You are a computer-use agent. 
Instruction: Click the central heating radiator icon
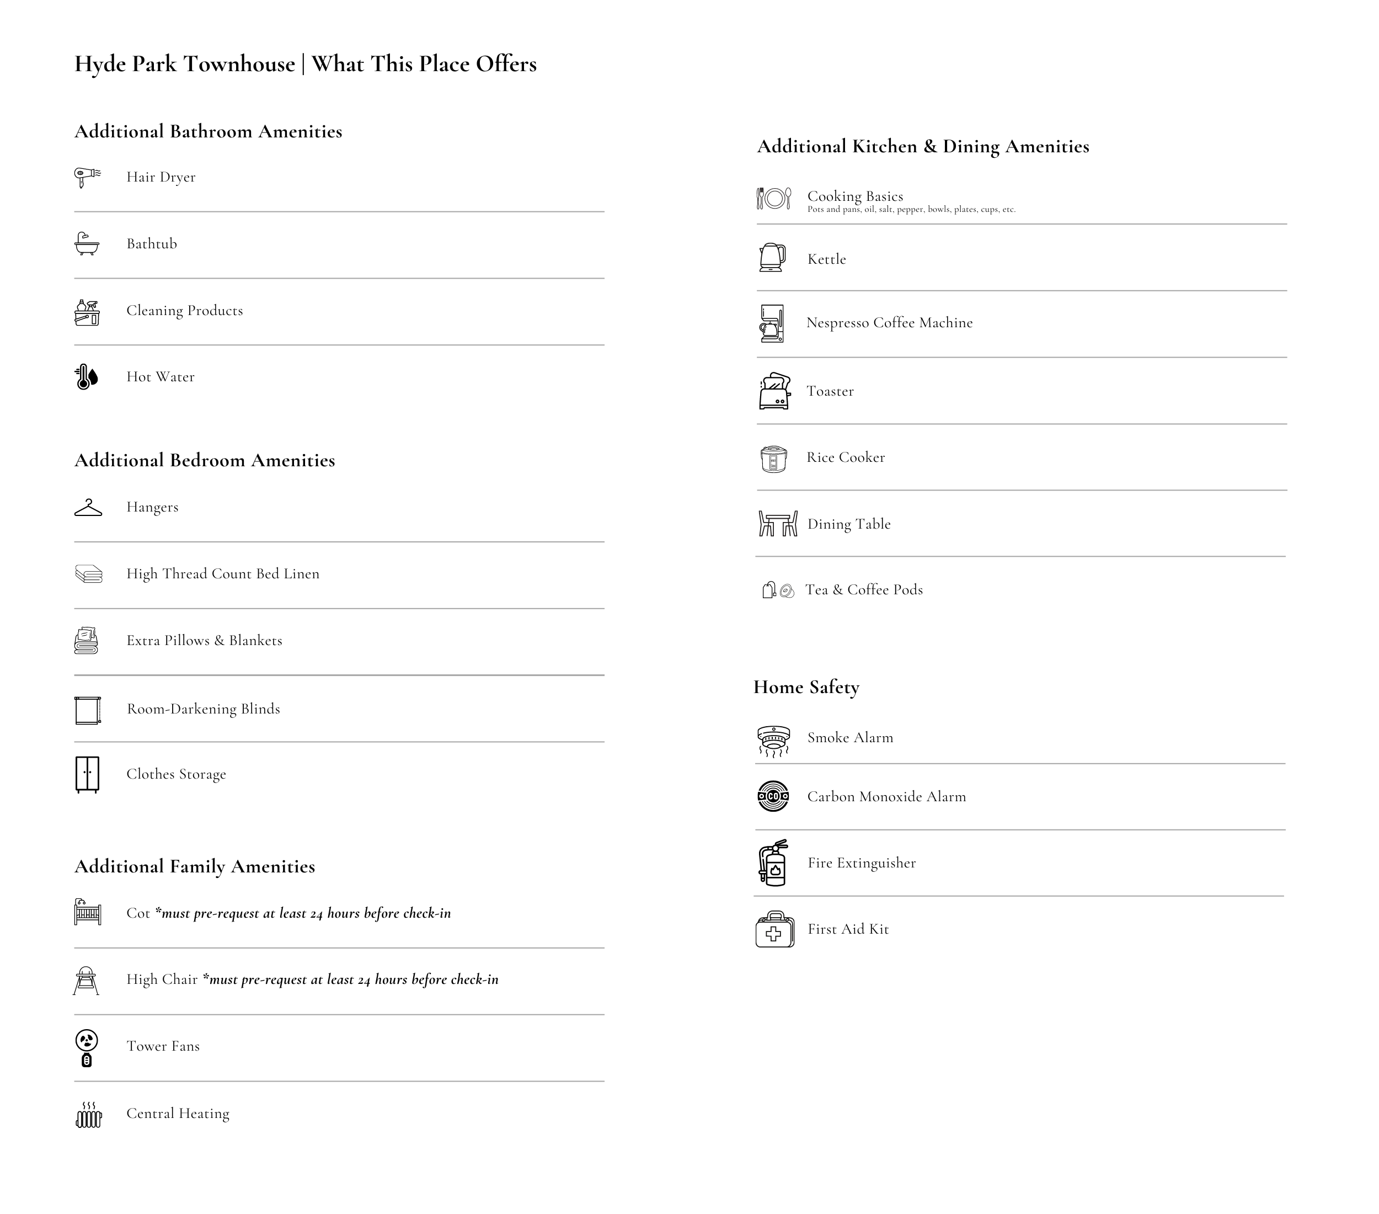pyautogui.click(x=88, y=1114)
